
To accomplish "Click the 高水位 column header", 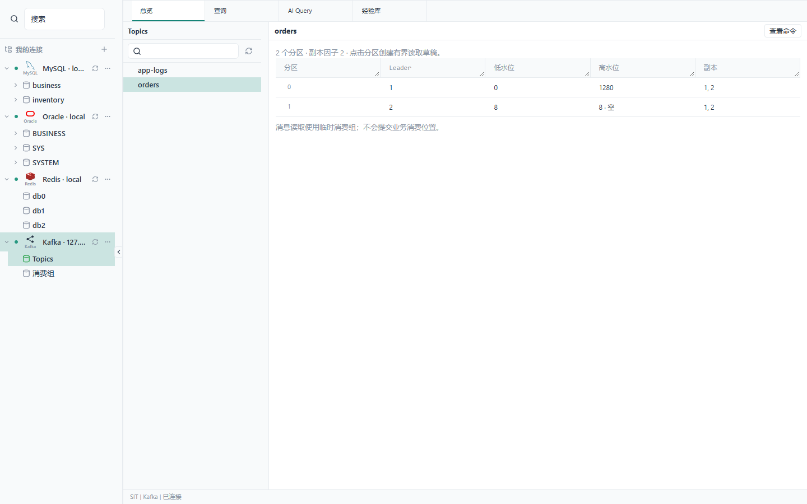I will tap(642, 68).
